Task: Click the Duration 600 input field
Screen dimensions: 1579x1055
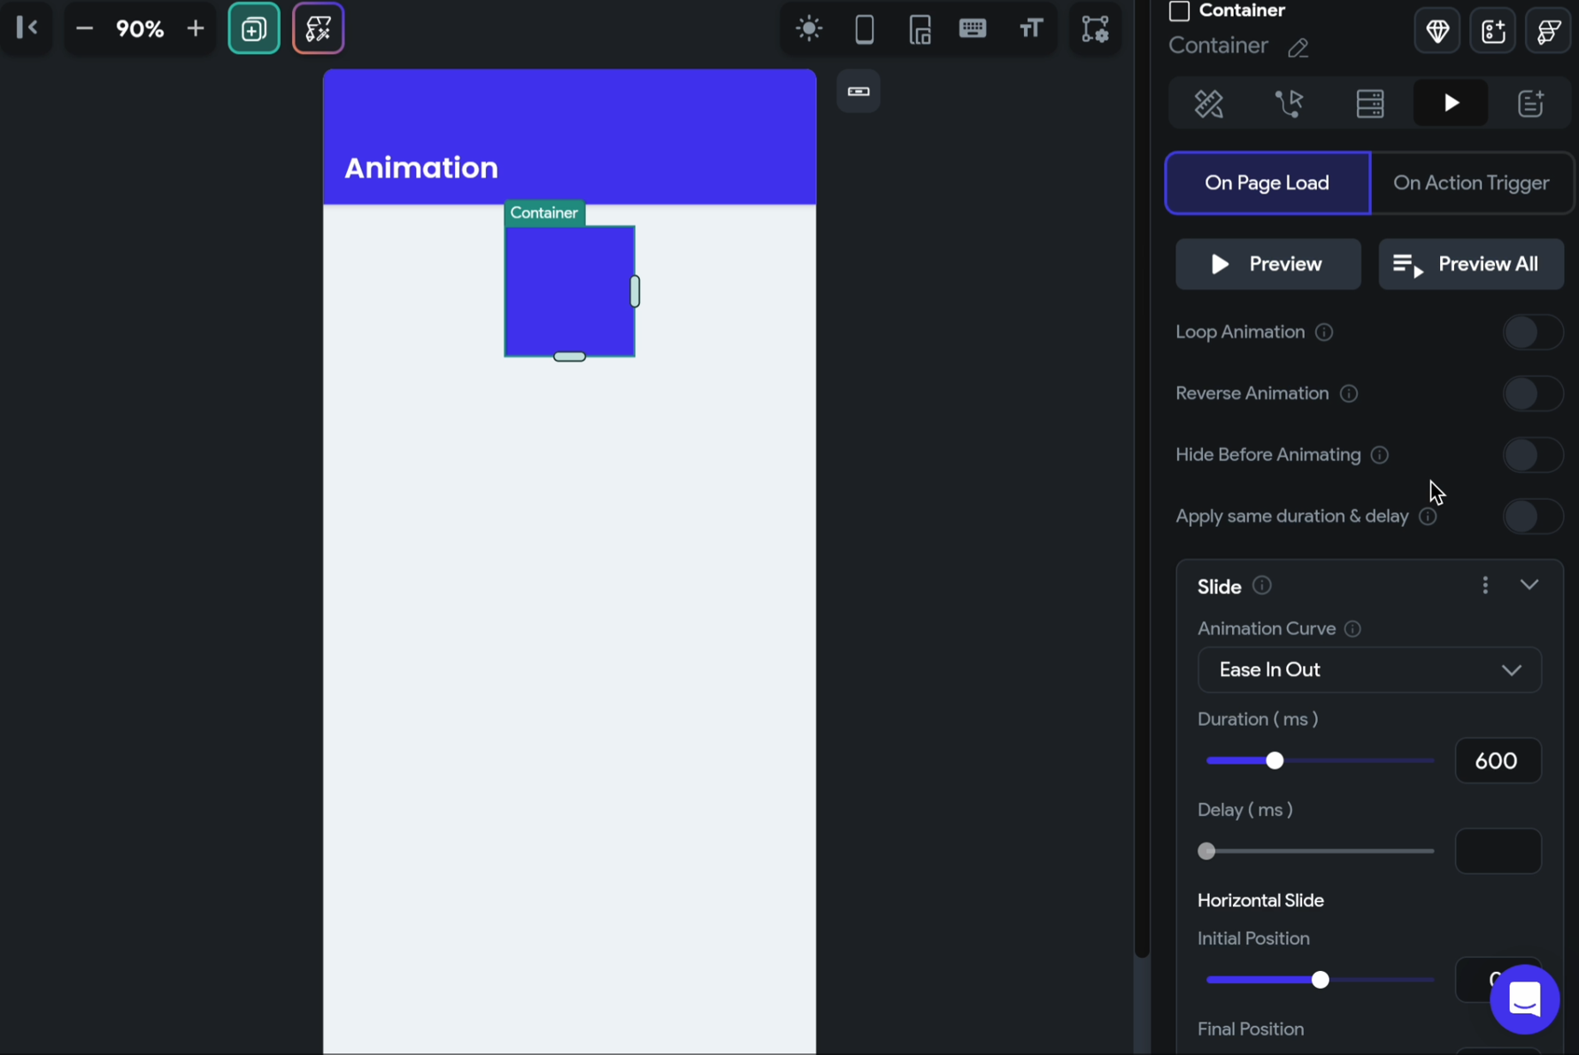Action: point(1498,761)
